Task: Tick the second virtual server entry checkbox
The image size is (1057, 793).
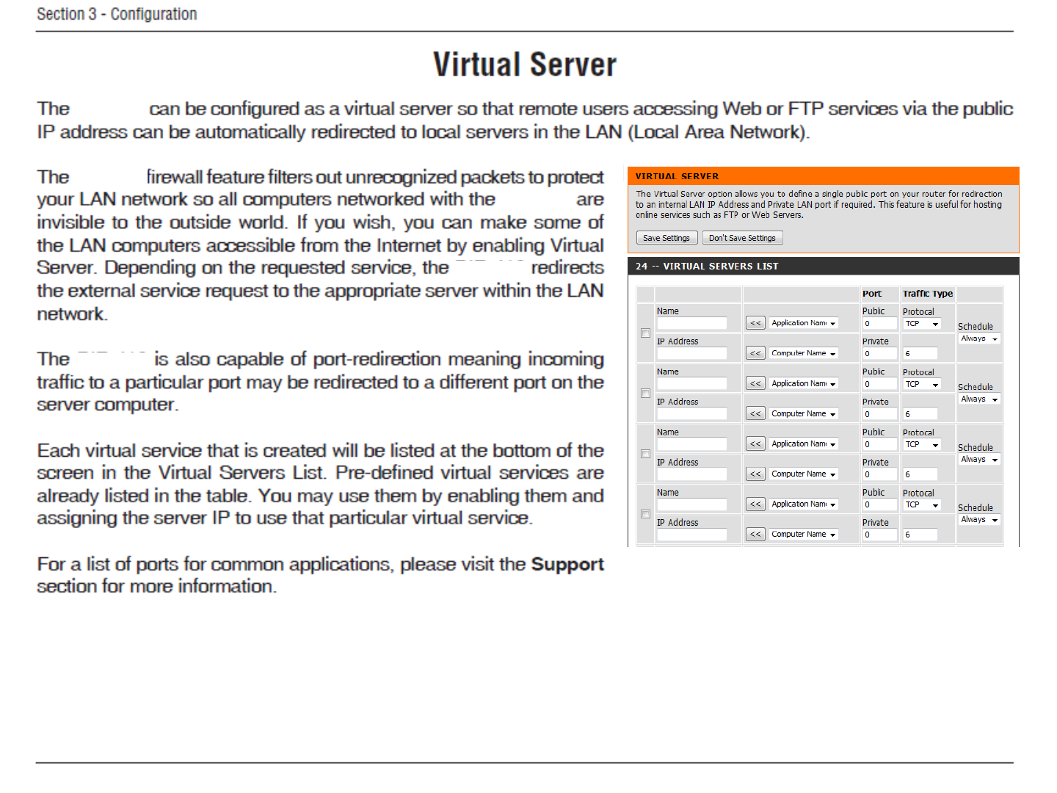Action: (646, 394)
